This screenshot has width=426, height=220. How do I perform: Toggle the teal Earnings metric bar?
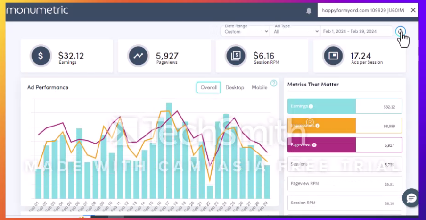tap(345, 106)
